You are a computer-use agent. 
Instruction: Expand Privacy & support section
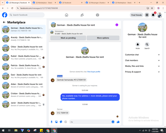coord(142,72)
